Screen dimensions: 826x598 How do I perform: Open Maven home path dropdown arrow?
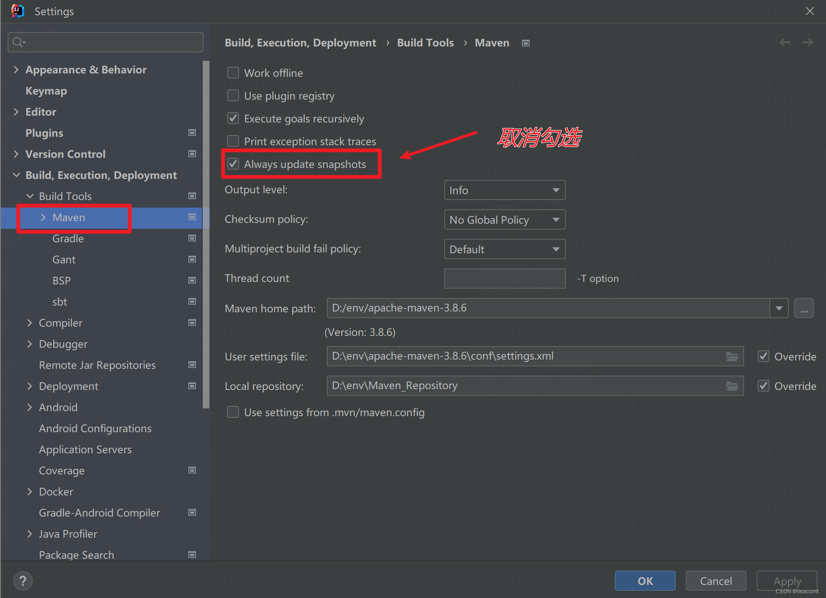[x=779, y=308]
